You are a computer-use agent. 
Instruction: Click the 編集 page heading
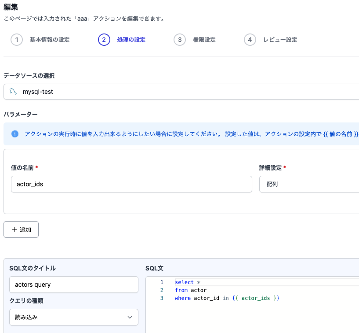[11, 7]
